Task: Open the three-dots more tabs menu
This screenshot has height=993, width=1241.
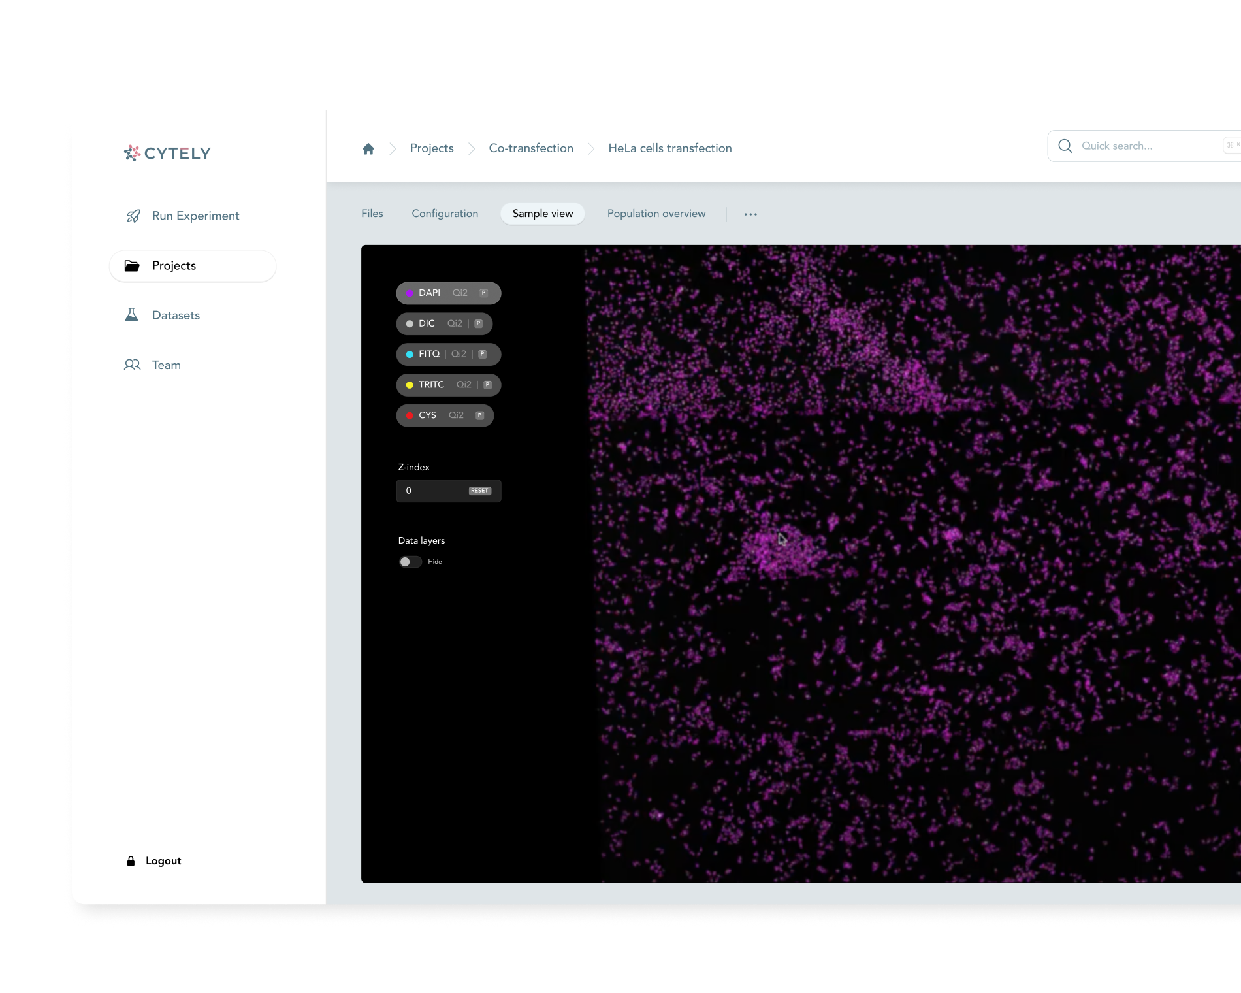Action: pyautogui.click(x=750, y=214)
